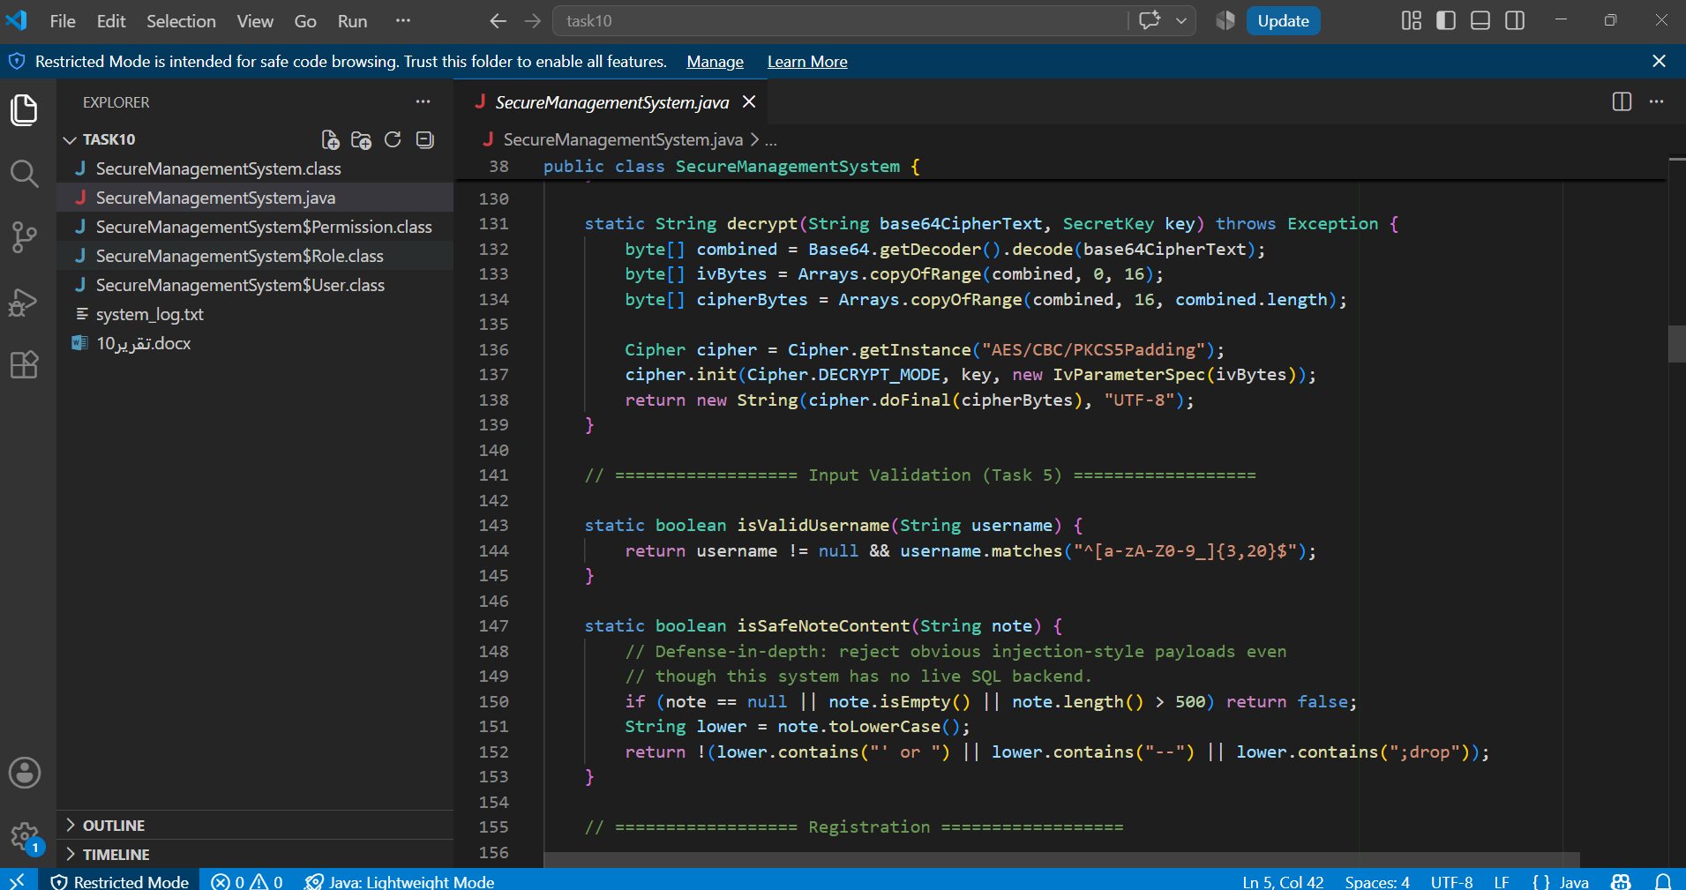Viewport: 1686px width, 890px height.
Task: Open the Run menu
Action: (352, 20)
